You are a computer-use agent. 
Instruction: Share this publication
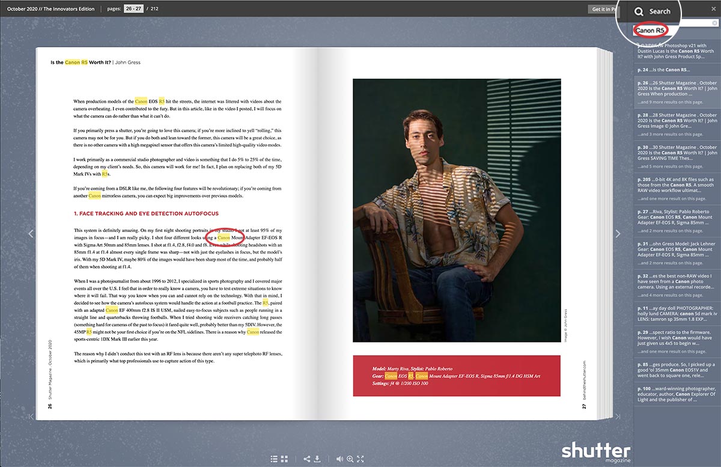tap(307, 459)
